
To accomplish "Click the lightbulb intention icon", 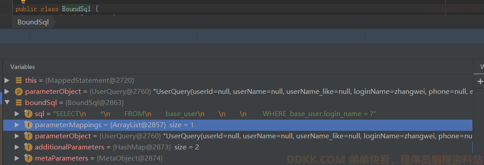I will (23, 1).
